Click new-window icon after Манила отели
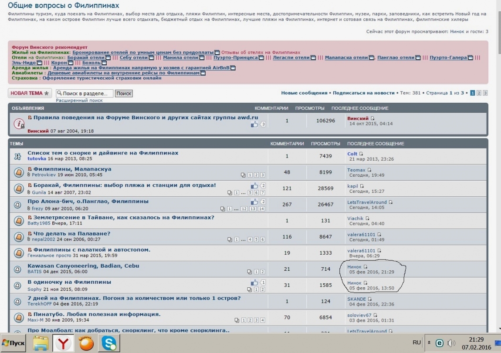Image resolution: width=501 pixels, height=353 pixels. tap(202, 57)
